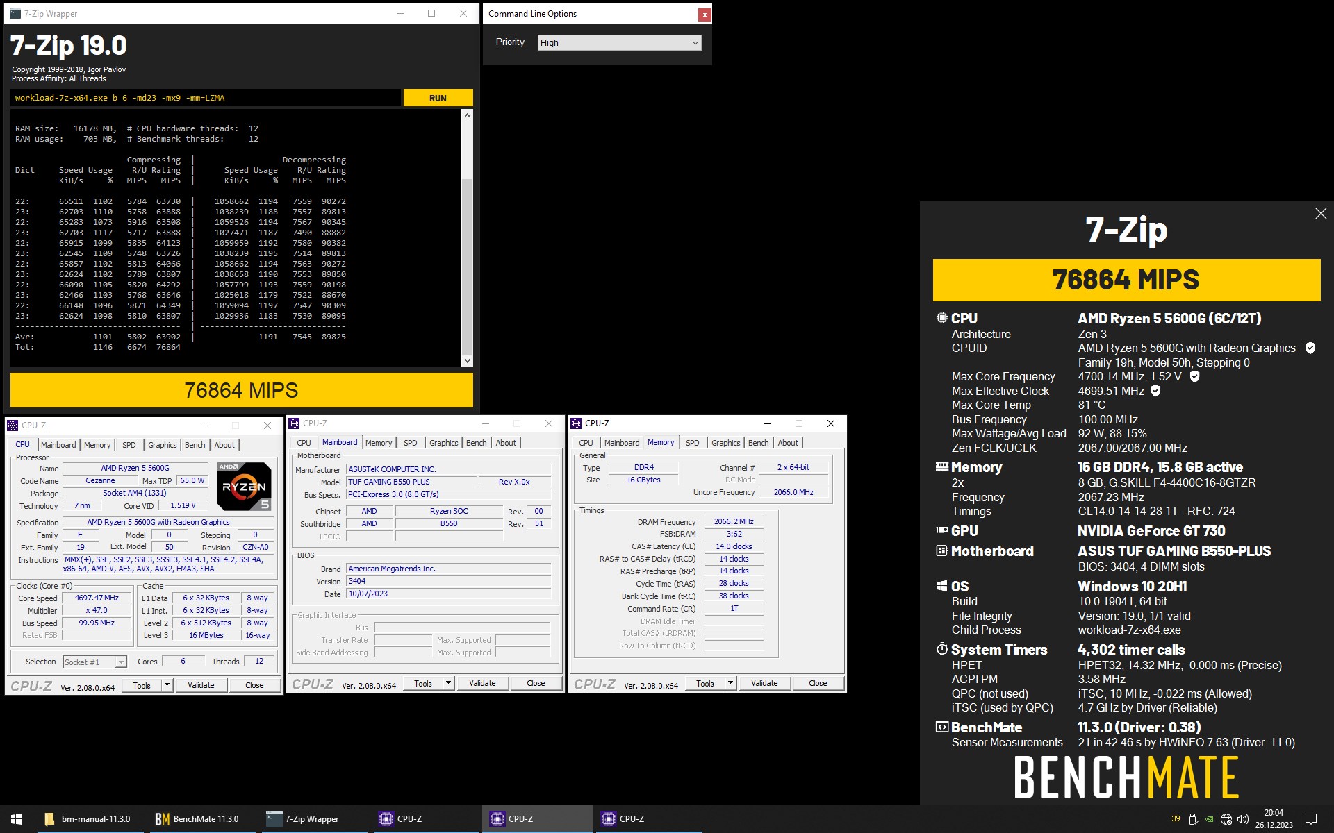This screenshot has width=1334, height=833.
Task: Open Memory tab in left CPU-Z window
Action: pyautogui.click(x=97, y=445)
